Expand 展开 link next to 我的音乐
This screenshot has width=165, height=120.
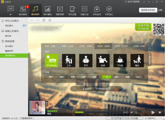point(25,26)
